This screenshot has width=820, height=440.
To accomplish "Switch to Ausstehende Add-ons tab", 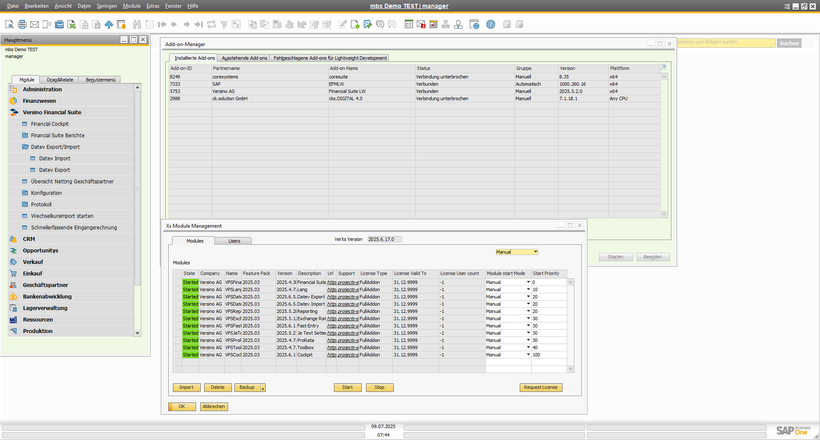I will coord(244,58).
